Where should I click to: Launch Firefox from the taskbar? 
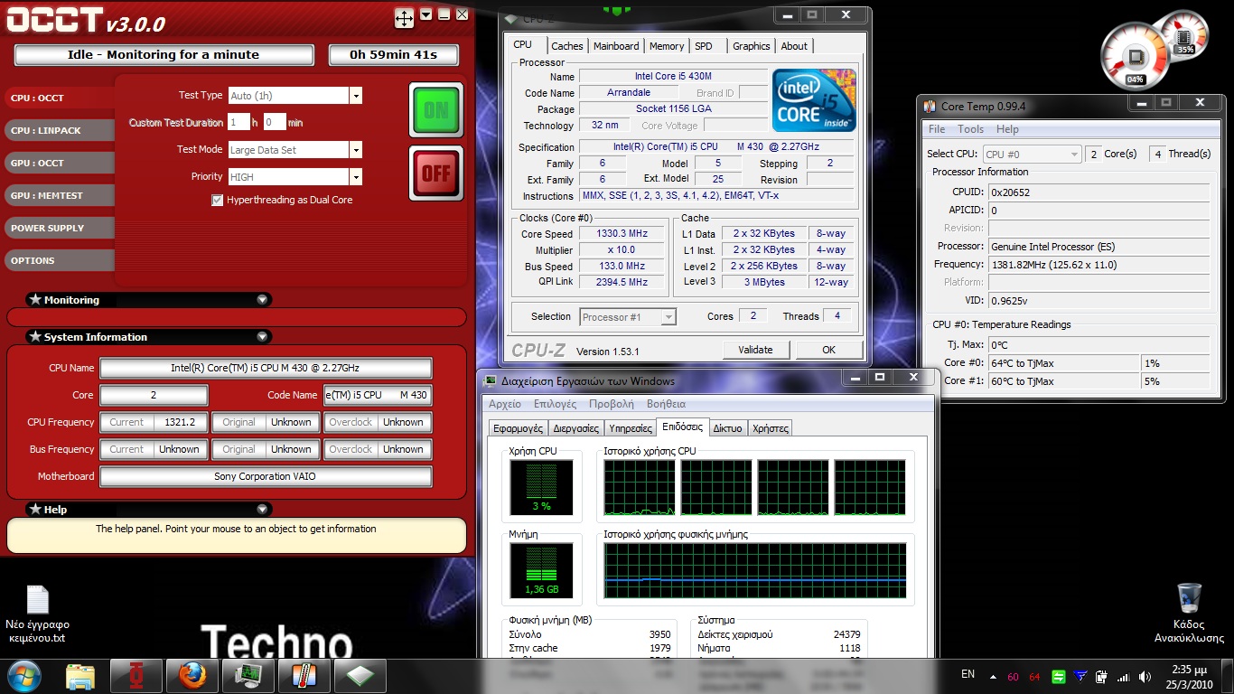[x=192, y=676]
